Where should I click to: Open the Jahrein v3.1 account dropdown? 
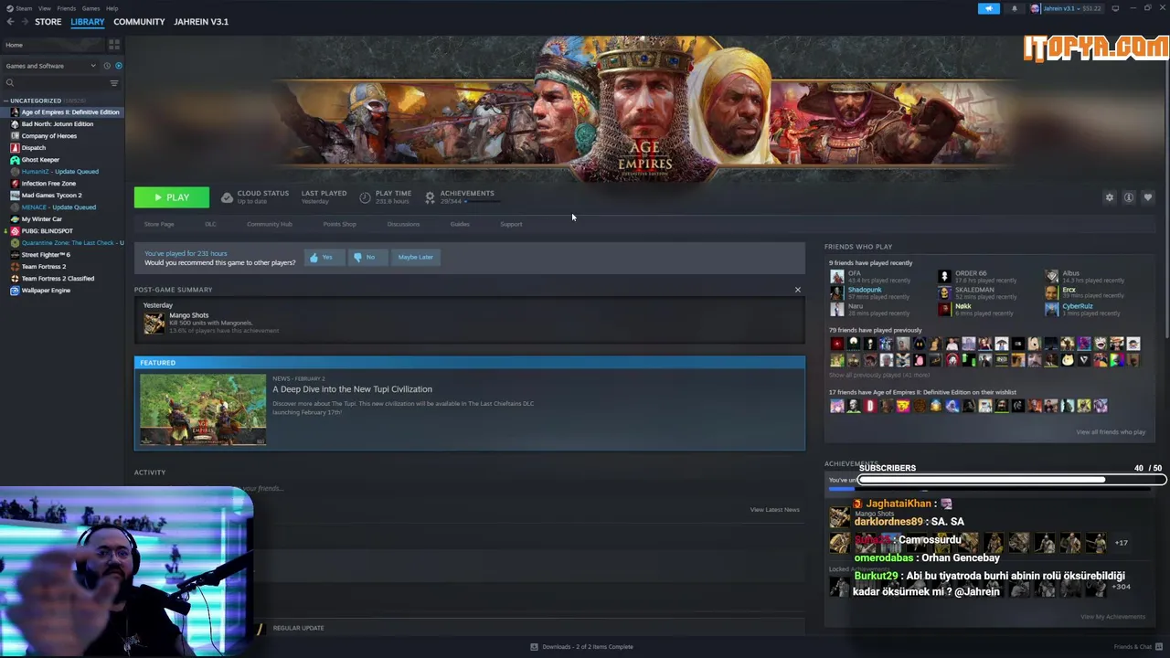[x=1066, y=8]
